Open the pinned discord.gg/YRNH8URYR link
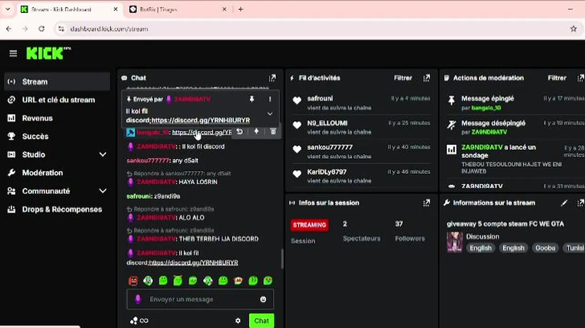585x328 pixels. (200, 120)
